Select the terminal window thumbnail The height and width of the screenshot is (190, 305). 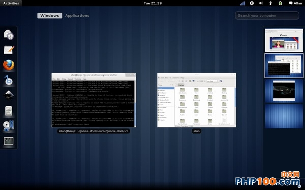tap(94, 100)
